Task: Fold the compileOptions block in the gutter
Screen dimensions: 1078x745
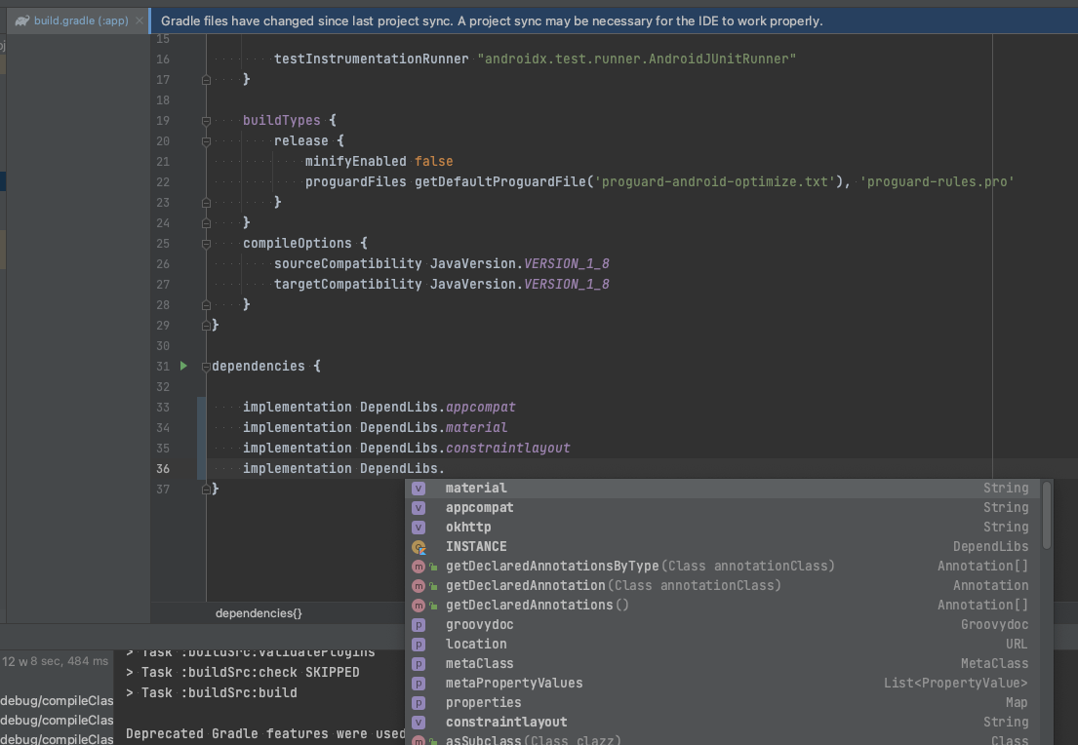Action: pyautogui.click(x=206, y=244)
